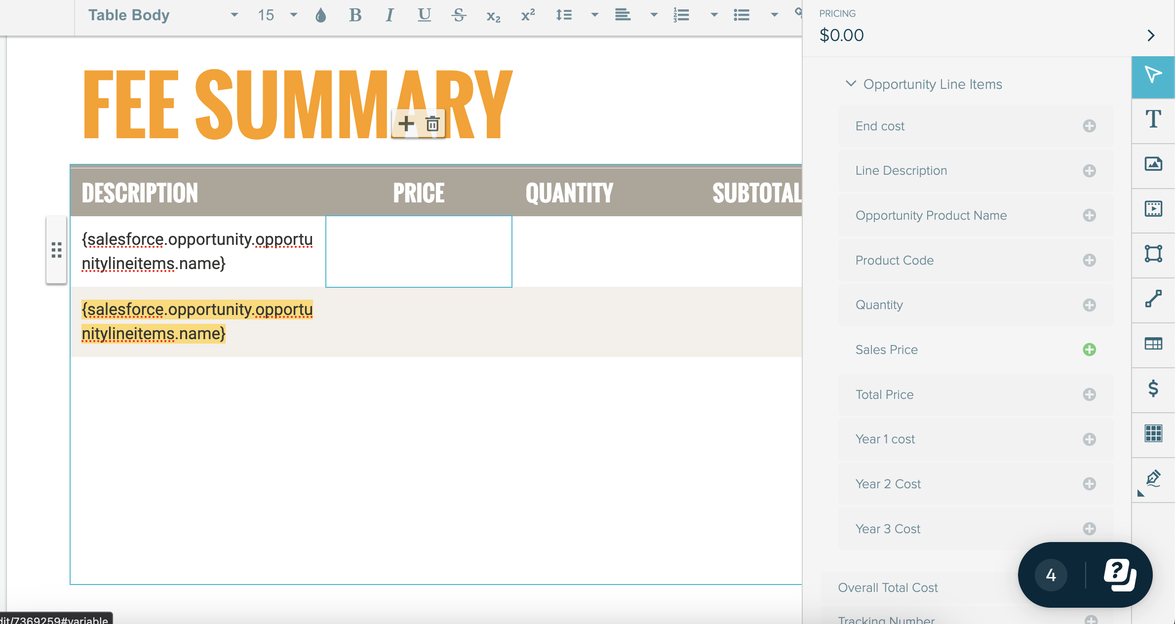
Task: Click the table row drag handle
Action: point(56,250)
